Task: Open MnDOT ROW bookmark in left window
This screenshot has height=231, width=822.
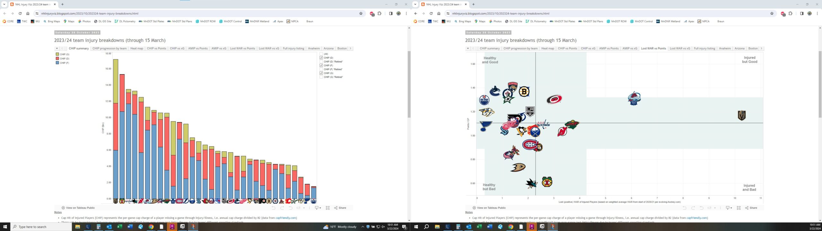Action: pyautogui.click(x=206, y=21)
